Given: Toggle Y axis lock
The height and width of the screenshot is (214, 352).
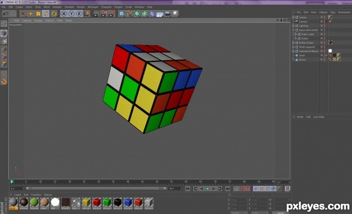Looking at the screenshot, I should tap(72, 13).
